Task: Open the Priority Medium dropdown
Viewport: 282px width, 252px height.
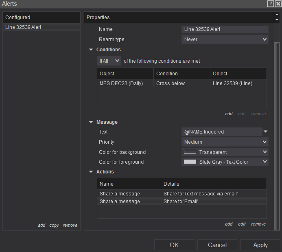Action: [x=225, y=142]
